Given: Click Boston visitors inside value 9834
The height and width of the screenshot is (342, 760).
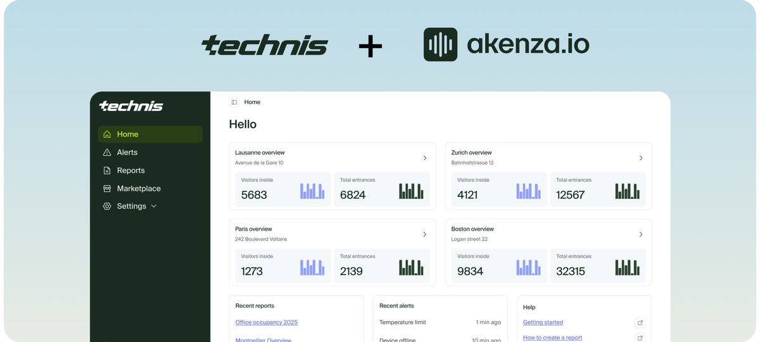Looking at the screenshot, I should point(470,272).
